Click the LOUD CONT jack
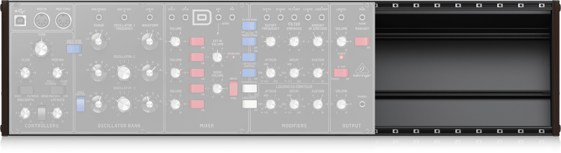Image resolution: width=561 pixels, height=153 pixels. (x=321, y=17)
